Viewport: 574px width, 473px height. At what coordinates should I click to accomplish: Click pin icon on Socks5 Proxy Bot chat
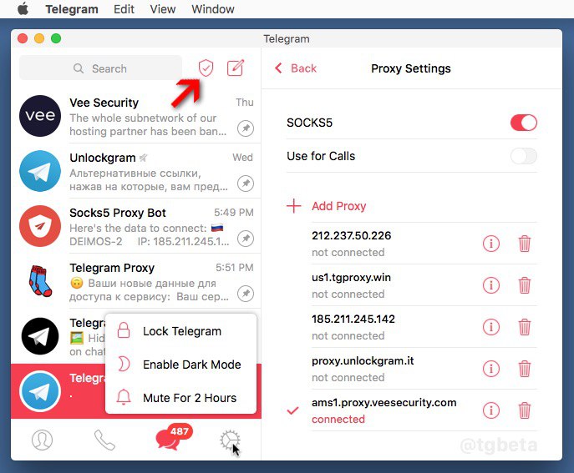click(246, 239)
